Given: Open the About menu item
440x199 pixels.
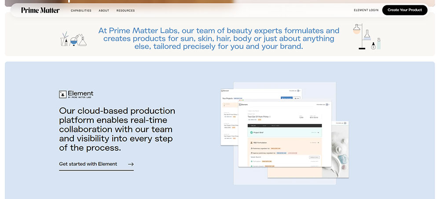Looking at the screenshot, I should pos(104,11).
